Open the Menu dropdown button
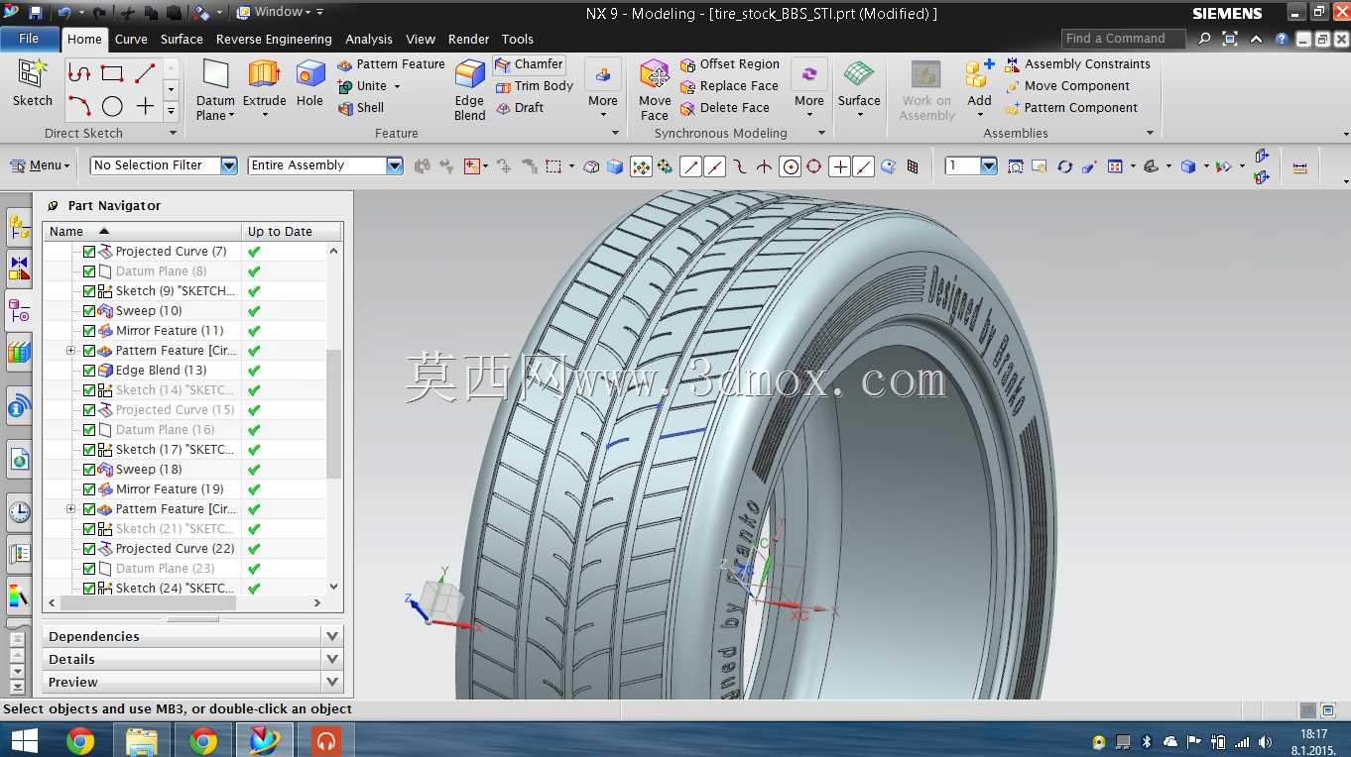Screen dimensions: 1351x757 (x=41, y=165)
